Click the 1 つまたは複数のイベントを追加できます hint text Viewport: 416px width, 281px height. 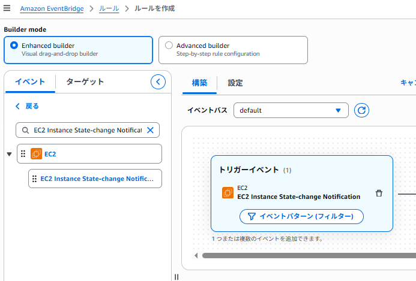click(268, 238)
